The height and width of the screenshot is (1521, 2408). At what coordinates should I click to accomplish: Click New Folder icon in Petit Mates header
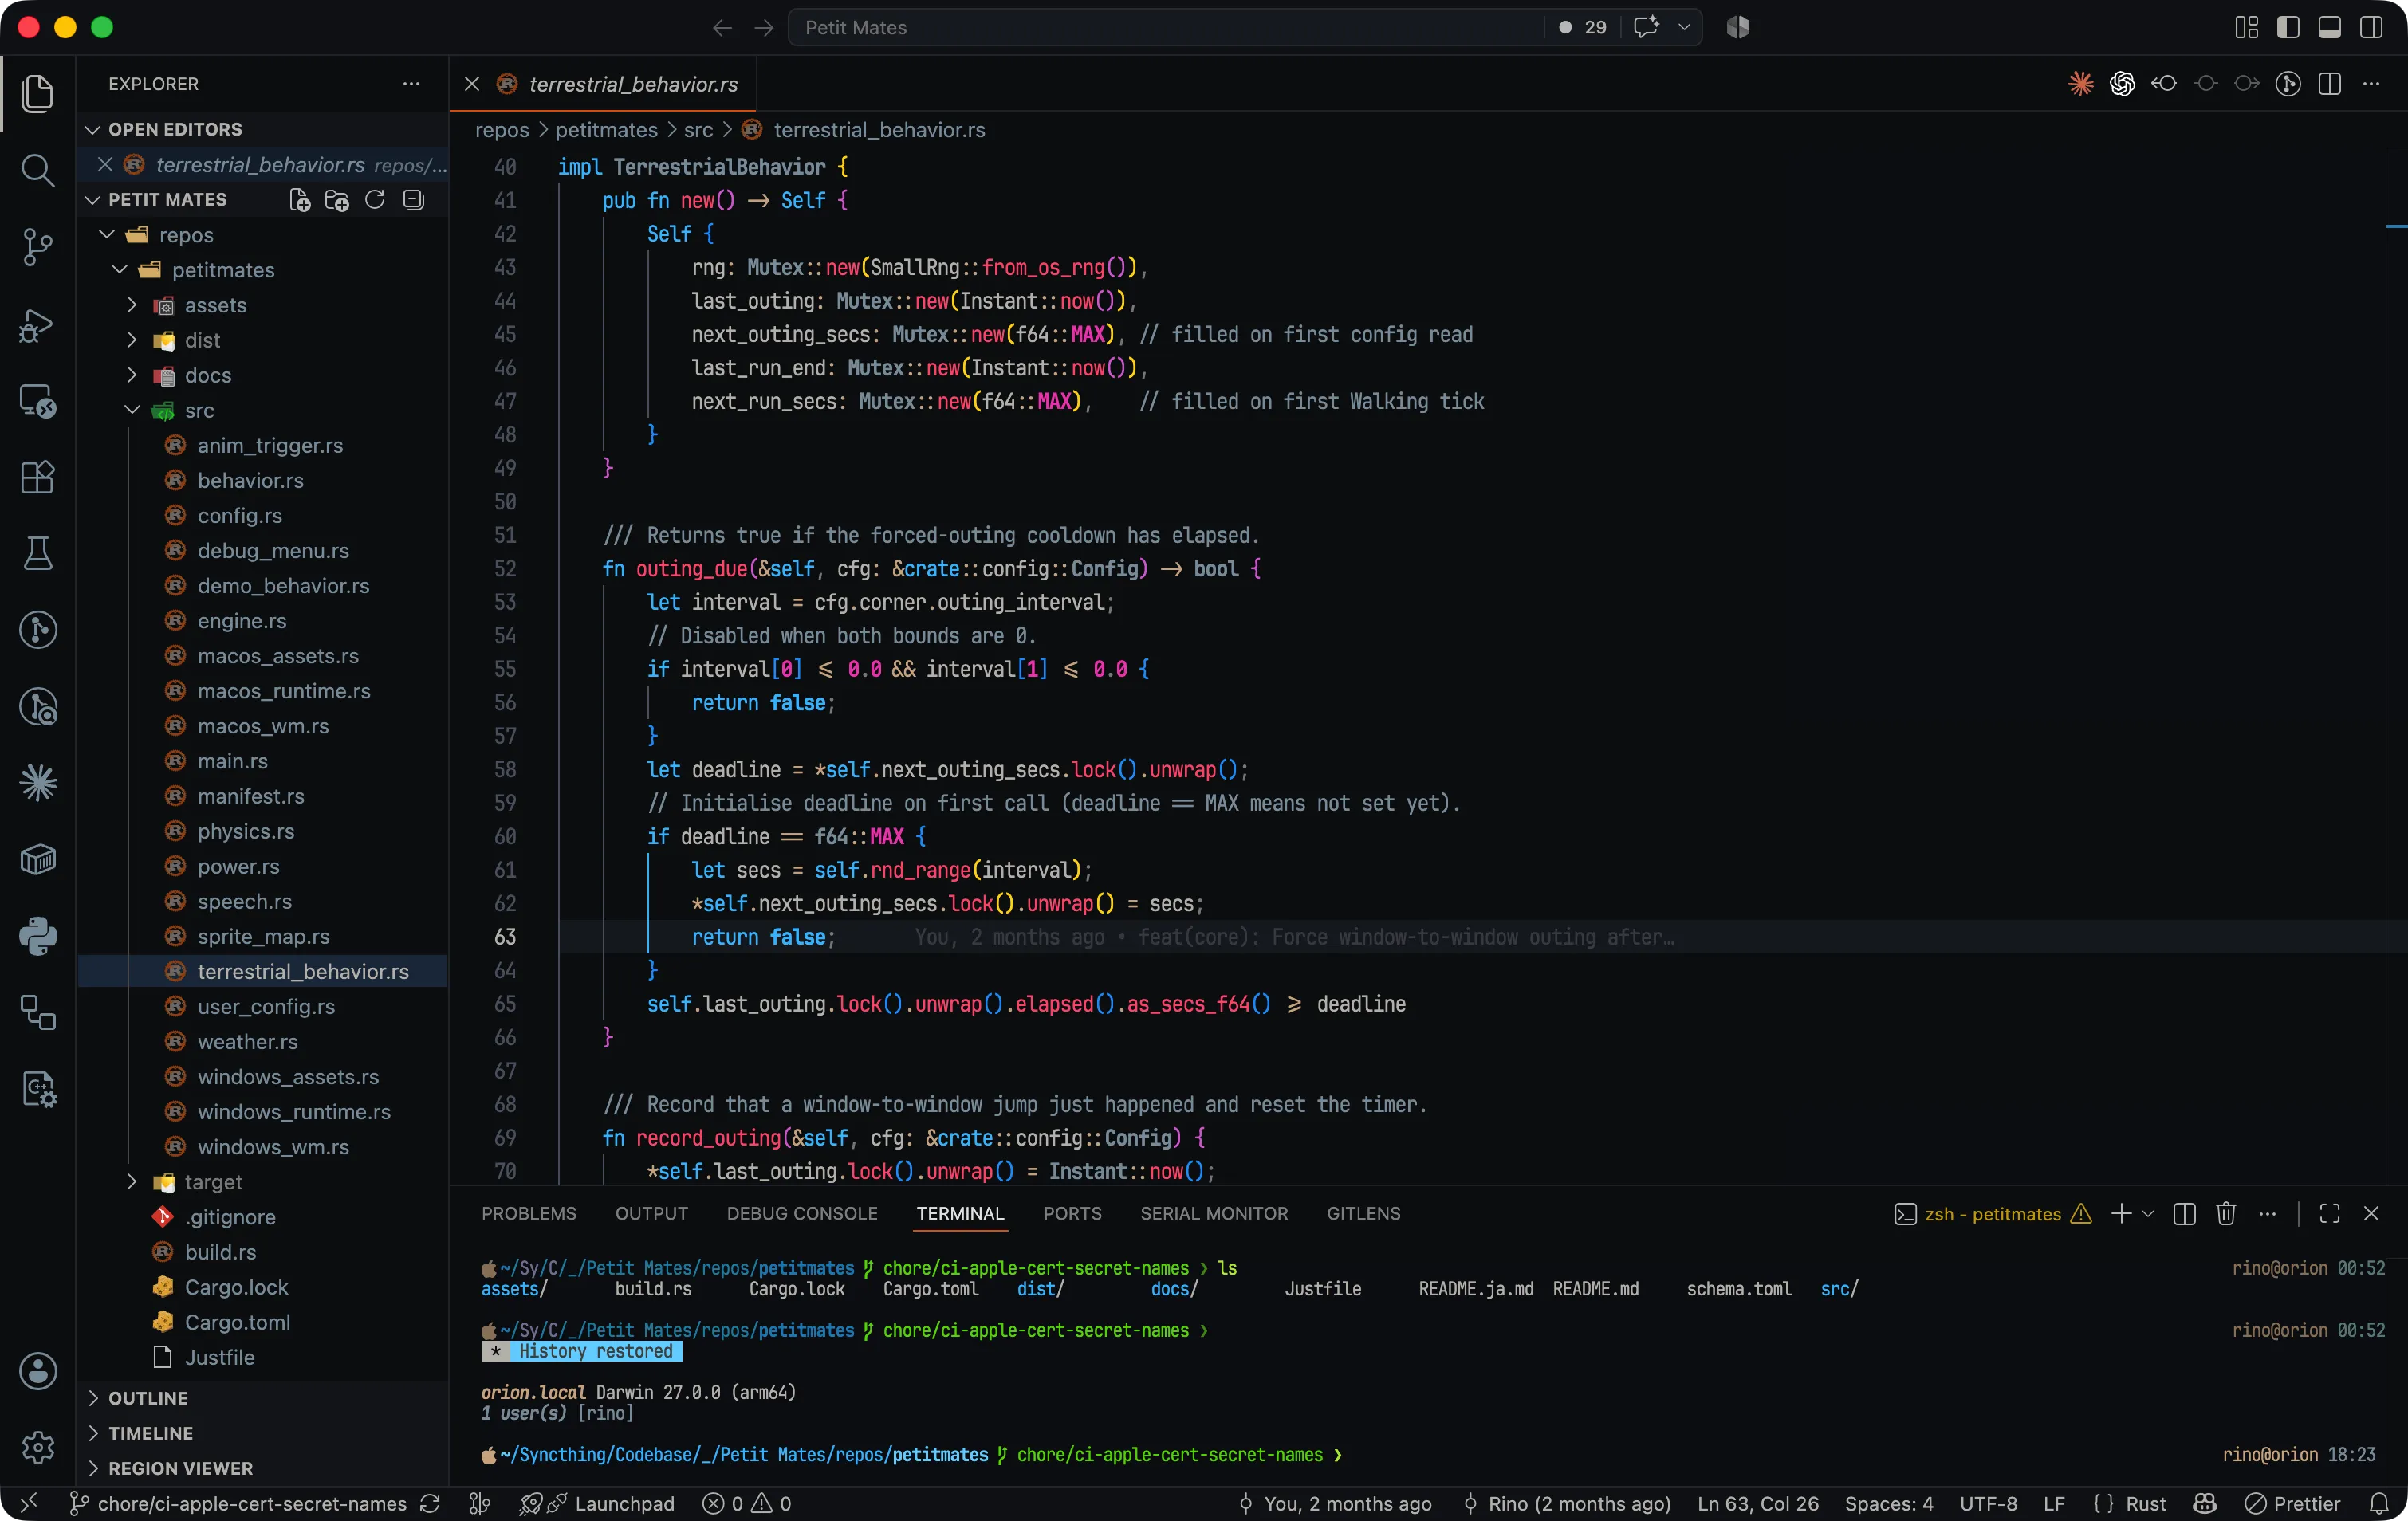coord(337,200)
